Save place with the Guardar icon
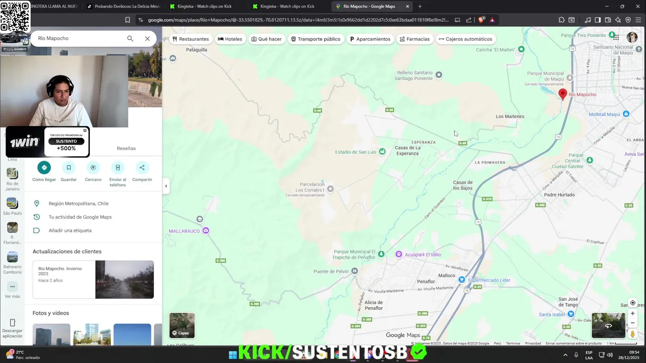The image size is (646, 363). pos(69,168)
